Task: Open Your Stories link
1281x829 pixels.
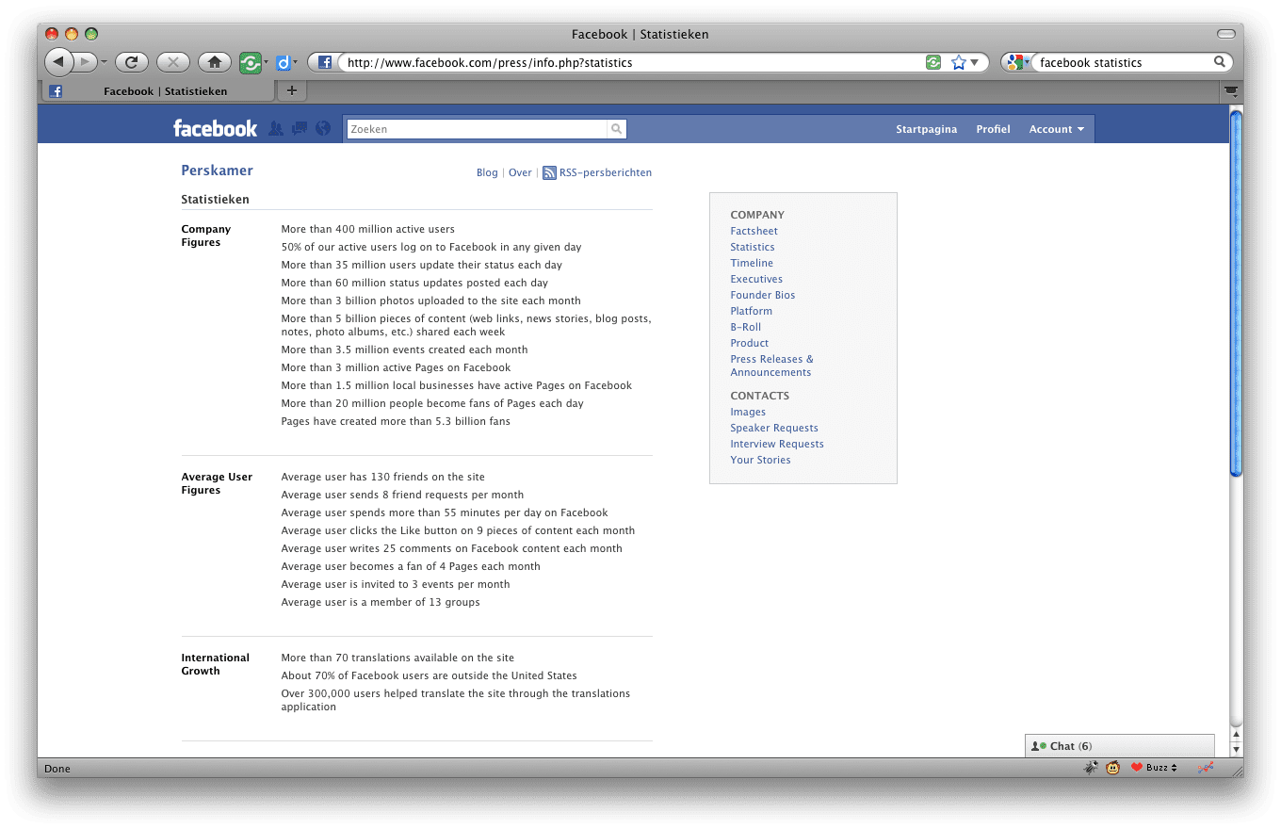Action: click(x=760, y=460)
